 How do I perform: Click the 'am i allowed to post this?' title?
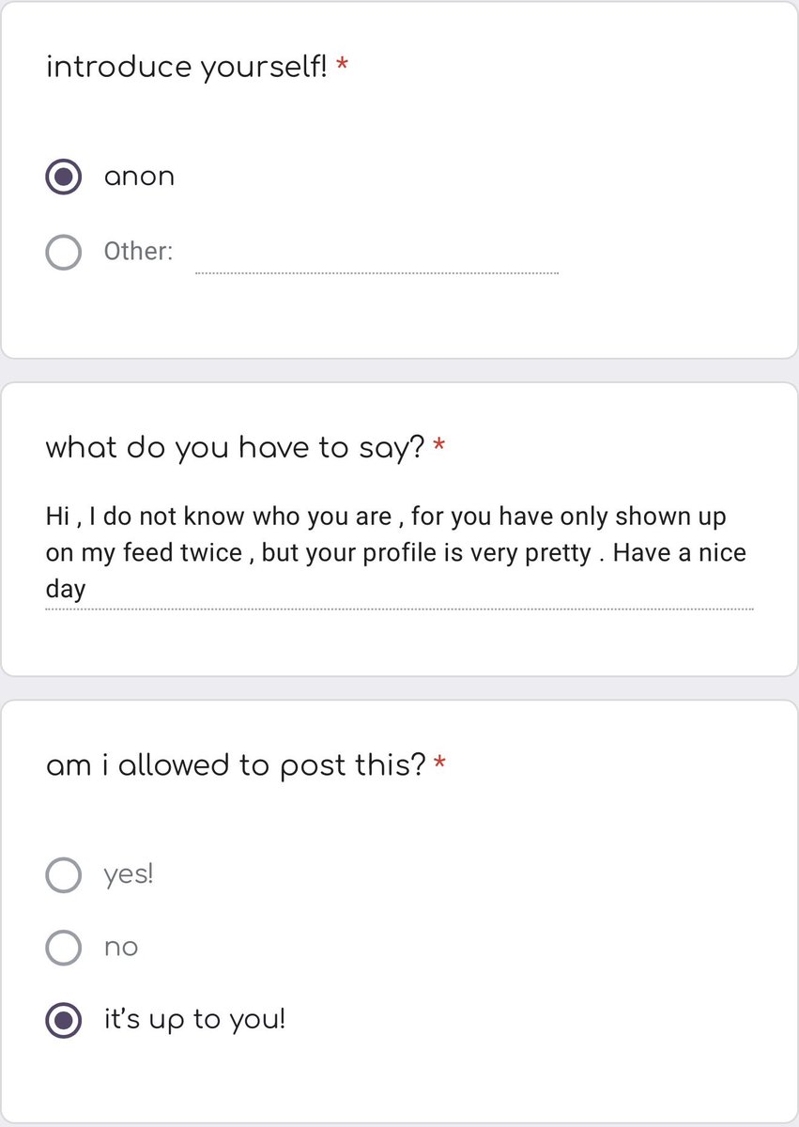pos(236,766)
